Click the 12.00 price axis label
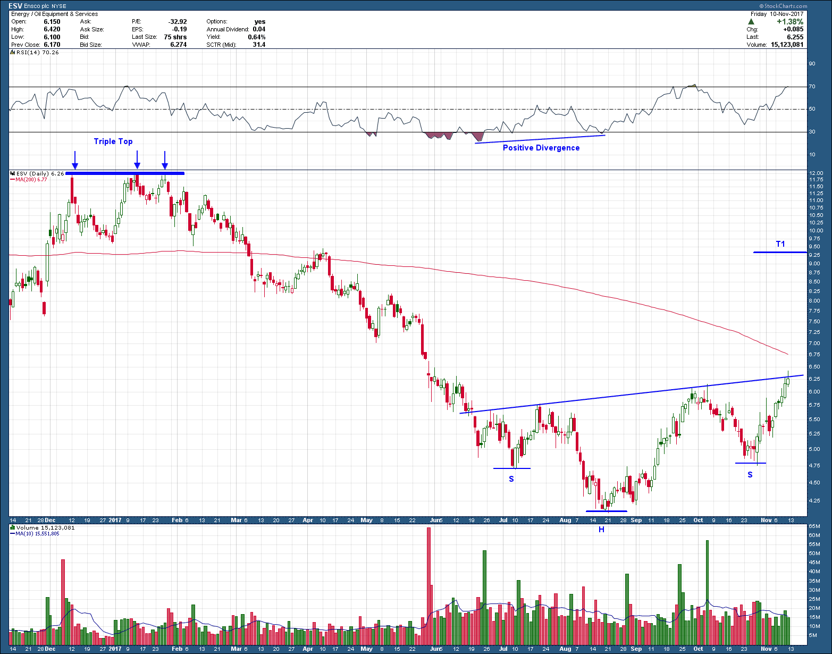This screenshot has width=832, height=654. [816, 173]
